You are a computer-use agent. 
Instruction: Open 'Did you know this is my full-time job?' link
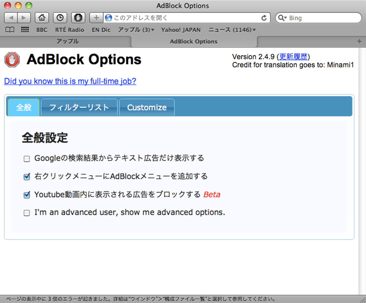[70, 81]
